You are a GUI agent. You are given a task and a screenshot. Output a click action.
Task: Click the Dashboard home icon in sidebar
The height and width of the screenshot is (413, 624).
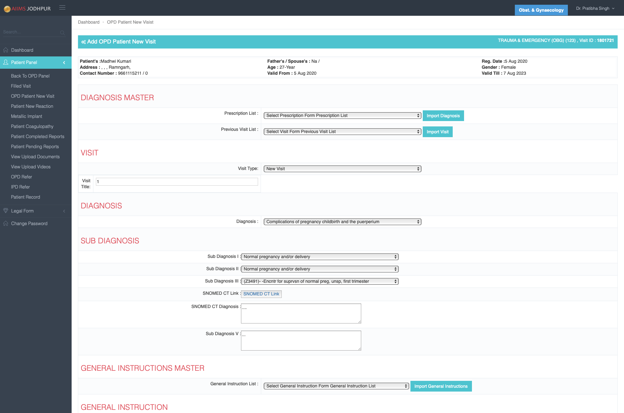(x=6, y=50)
